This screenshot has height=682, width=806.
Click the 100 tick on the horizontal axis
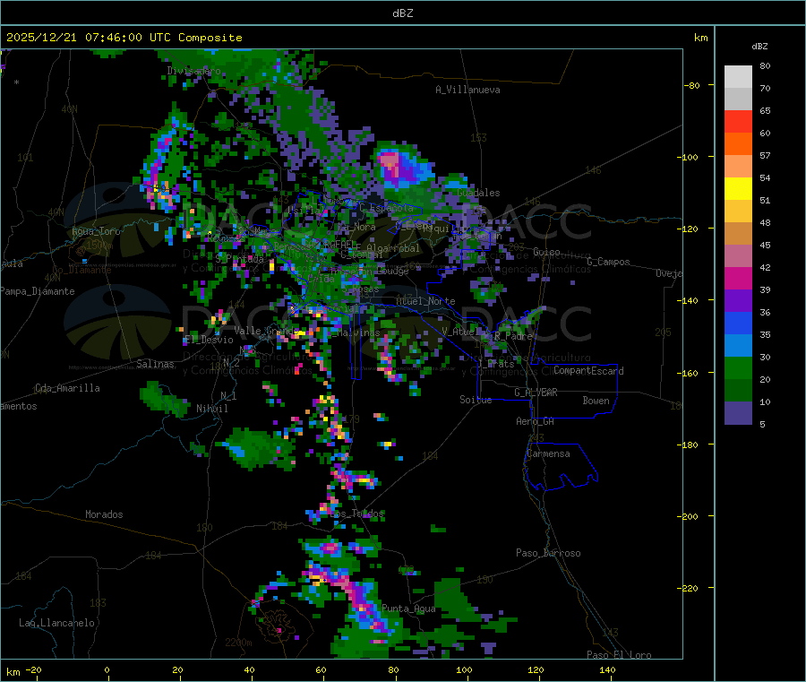(464, 669)
